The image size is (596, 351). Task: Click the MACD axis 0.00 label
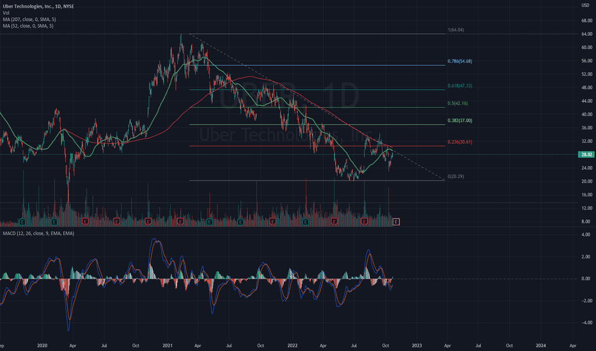[586, 278]
